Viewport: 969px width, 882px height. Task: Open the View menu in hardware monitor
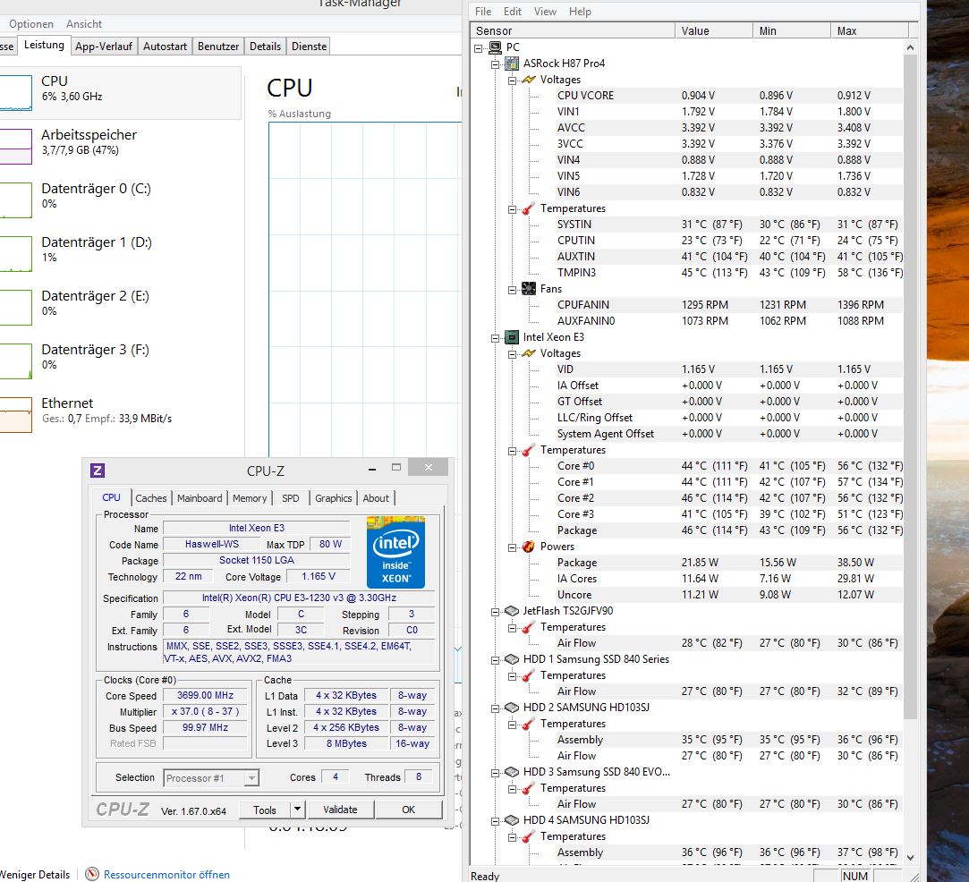pos(545,11)
